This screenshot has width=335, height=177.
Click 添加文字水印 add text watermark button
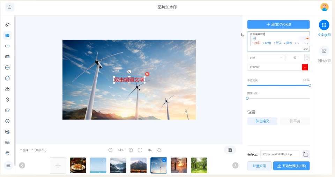click(278, 24)
